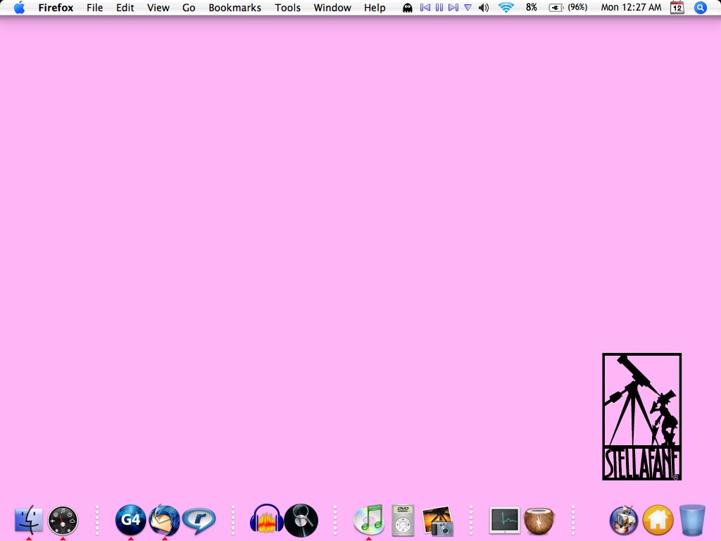The height and width of the screenshot is (541, 721).
Task: Select the Stellafane telescope image on desktop
Action: click(x=642, y=417)
